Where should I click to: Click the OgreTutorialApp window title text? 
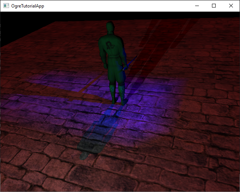click(x=28, y=6)
